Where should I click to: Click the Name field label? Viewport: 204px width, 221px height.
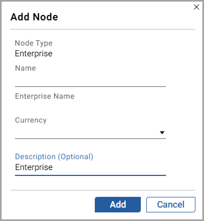[26, 68]
